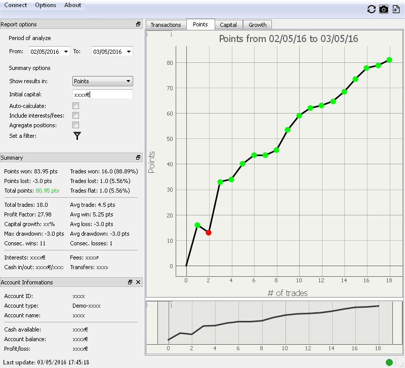Viewport: 405px width, 368px height.
Task: Click the Points lost: -3.0 pts text
Action: (x=28, y=181)
